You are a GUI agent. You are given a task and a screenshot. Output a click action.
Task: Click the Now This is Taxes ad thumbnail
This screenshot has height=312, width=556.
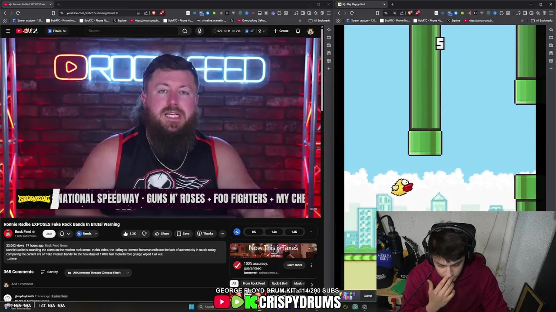pos(273,251)
